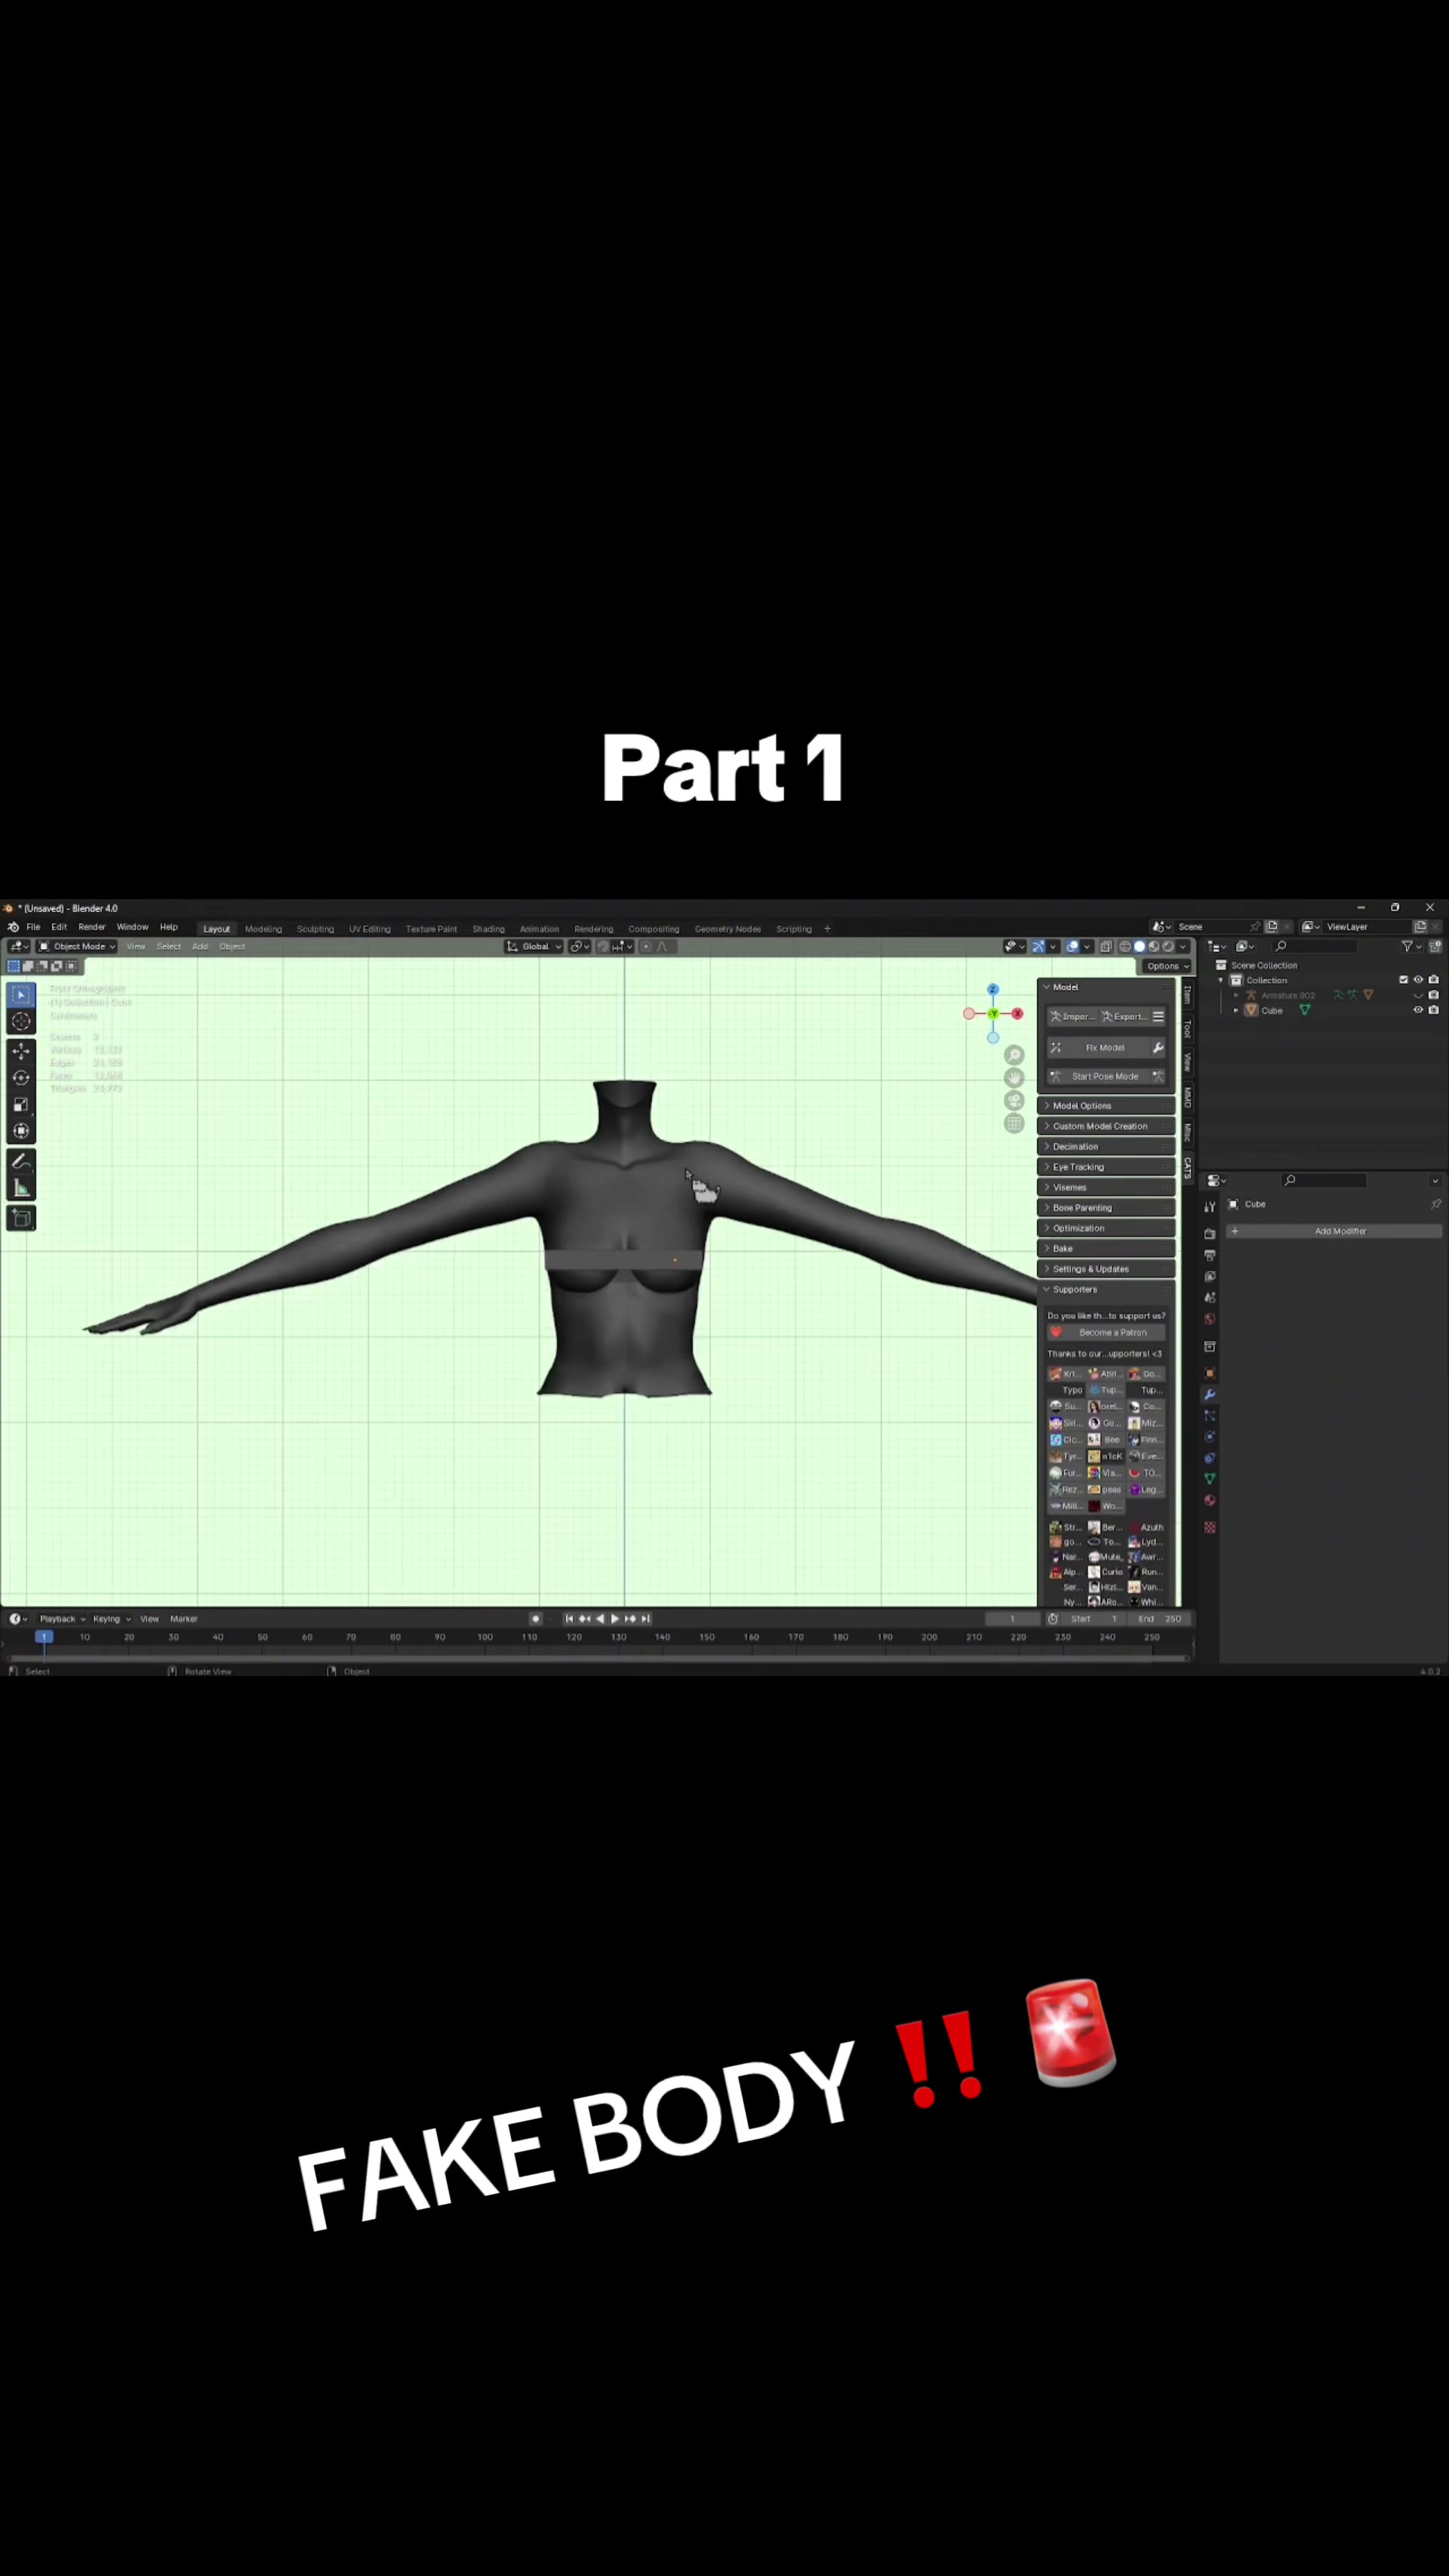Toggle camera view with the camera icon
Screen dimensions: 1449x2576
(1014, 1101)
